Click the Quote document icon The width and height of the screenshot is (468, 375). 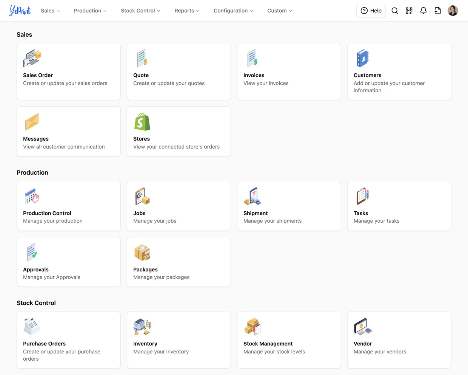142,58
